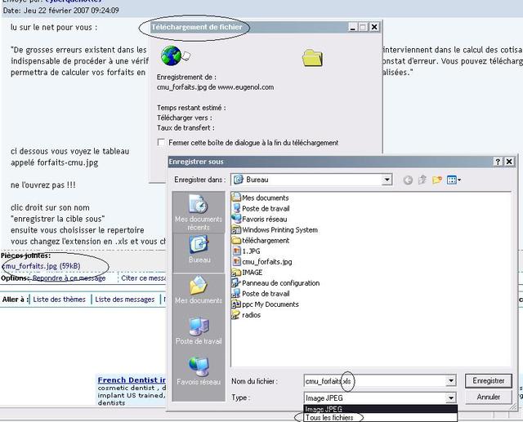Go to Liste des thèmes

[x=60, y=300]
